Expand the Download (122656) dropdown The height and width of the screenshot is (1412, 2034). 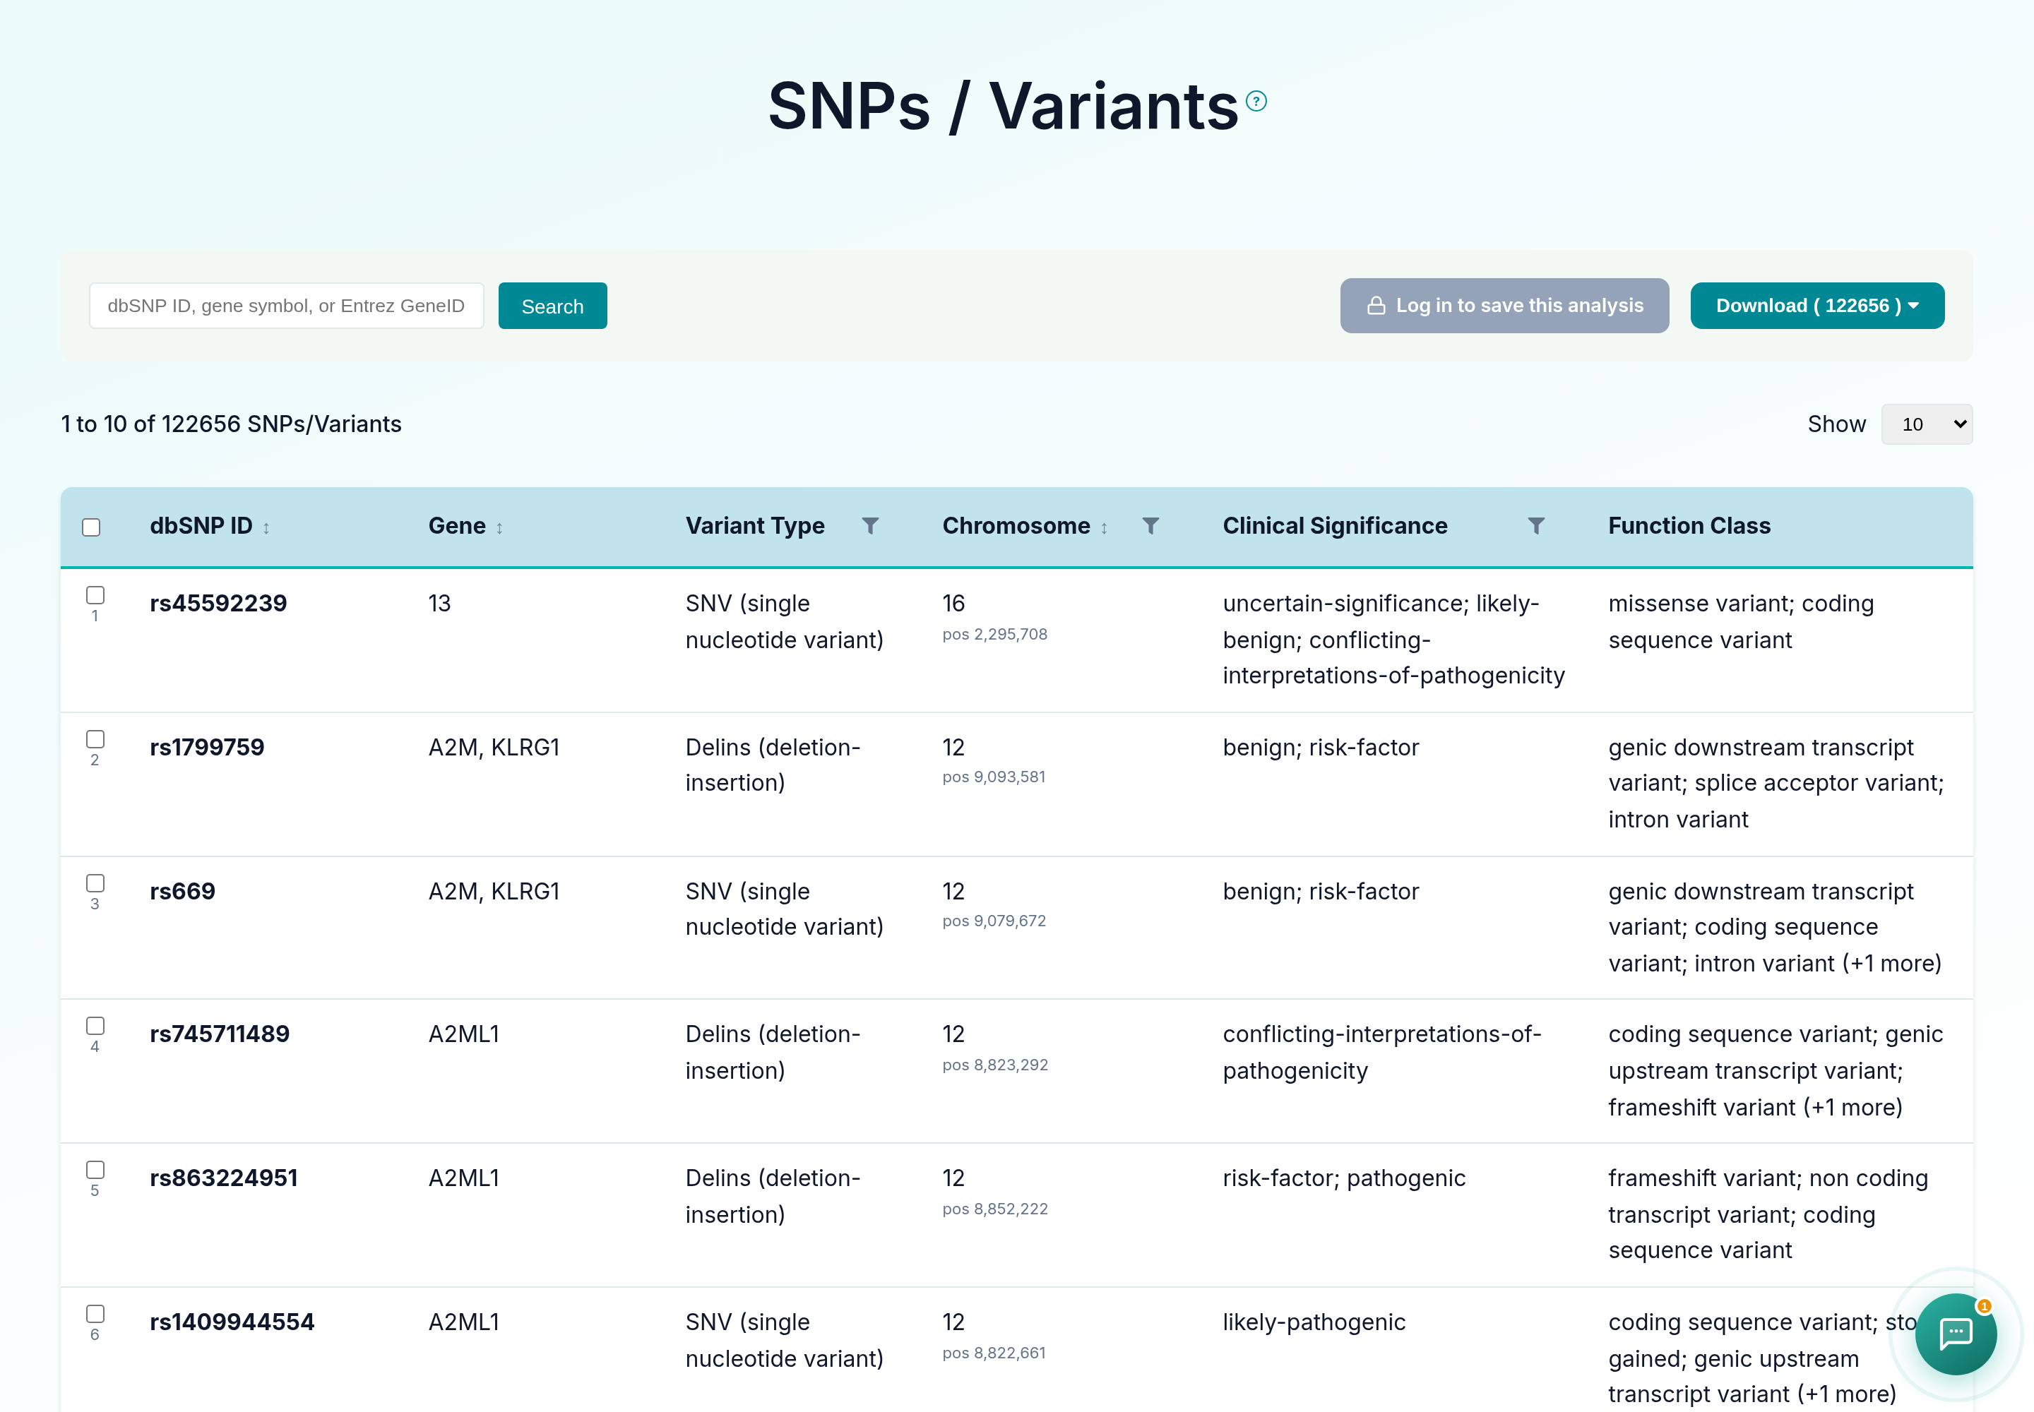1816,306
